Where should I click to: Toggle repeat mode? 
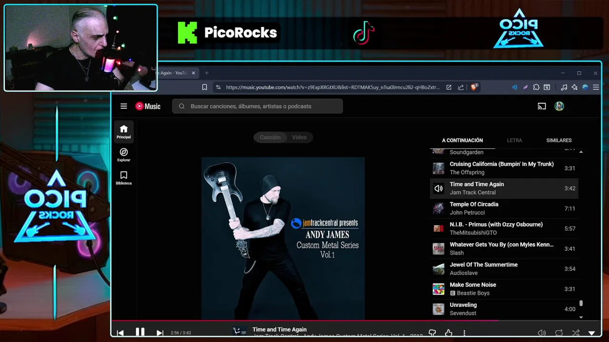559,333
